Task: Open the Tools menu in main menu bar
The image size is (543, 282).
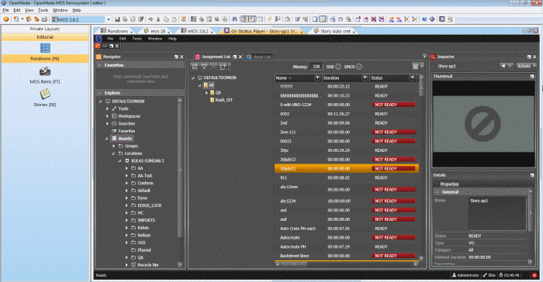Action: tap(43, 10)
